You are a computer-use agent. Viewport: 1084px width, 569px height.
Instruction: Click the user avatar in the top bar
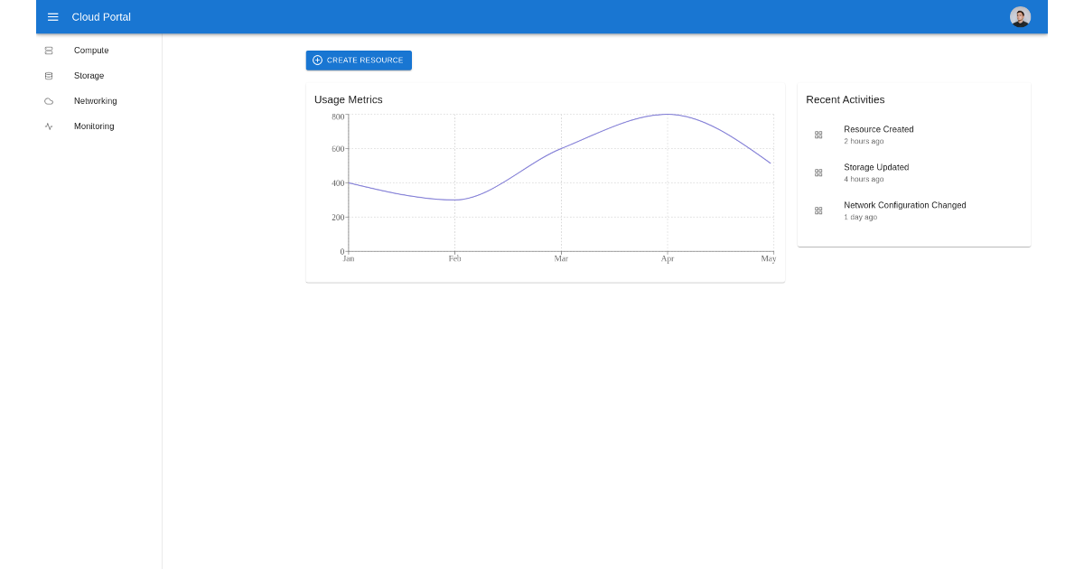click(1020, 16)
